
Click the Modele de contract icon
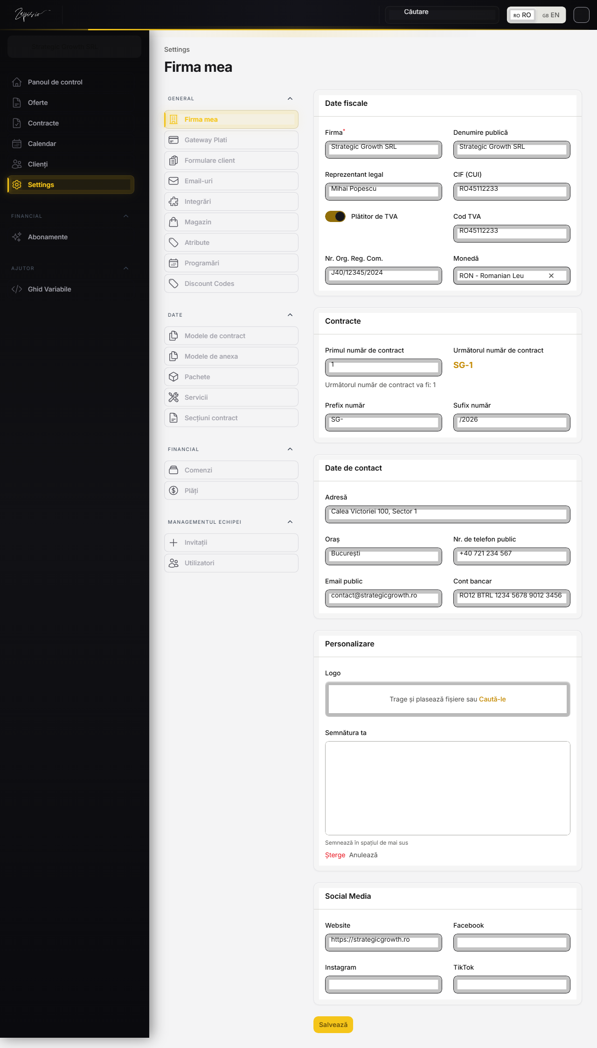click(x=174, y=336)
